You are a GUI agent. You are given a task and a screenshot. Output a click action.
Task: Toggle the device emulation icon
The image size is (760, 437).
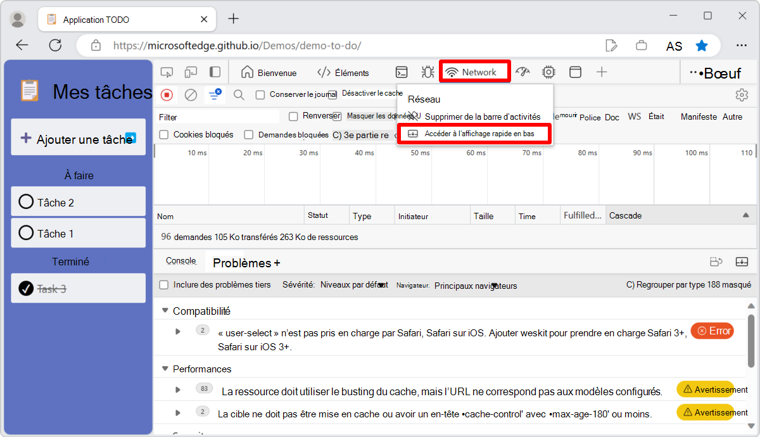[x=190, y=72]
